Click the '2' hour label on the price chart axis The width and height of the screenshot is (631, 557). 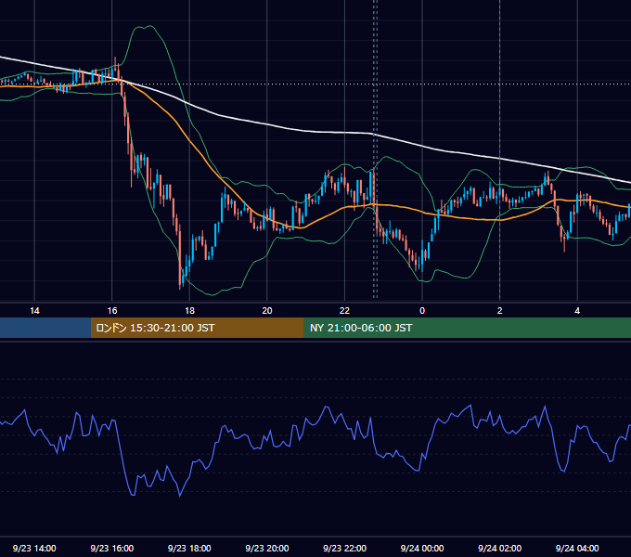click(x=500, y=311)
